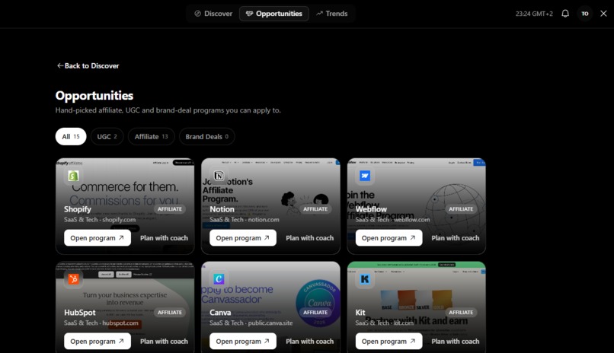Click the Canva card title
This screenshot has height=353, width=614.
220,313
